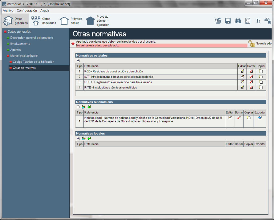Copy REBT - Reglamento electrotécnico row
Screen dimensions: 274x220
261,82
